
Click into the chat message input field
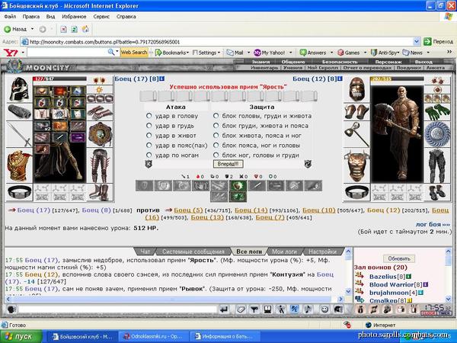click(x=118, y=309)
